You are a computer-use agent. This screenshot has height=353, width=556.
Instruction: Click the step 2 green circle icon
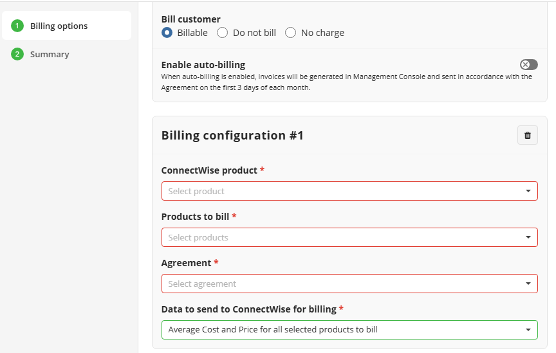[x=17, y=54]
